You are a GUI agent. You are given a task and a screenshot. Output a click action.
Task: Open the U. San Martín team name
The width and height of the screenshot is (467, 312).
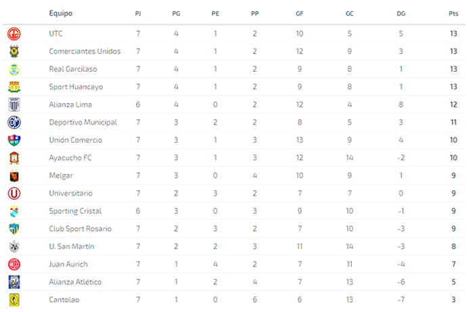tap(72, 246)
